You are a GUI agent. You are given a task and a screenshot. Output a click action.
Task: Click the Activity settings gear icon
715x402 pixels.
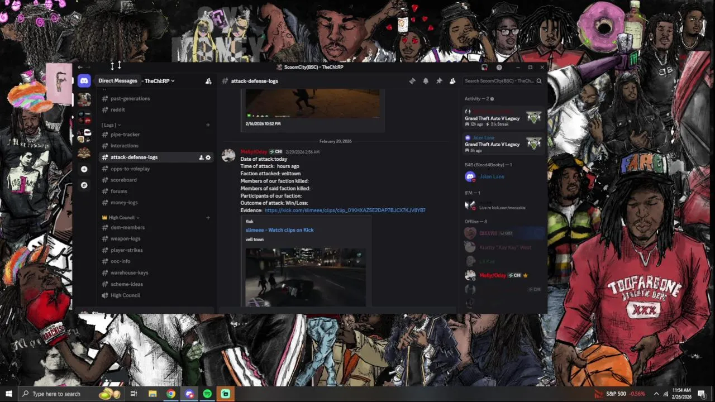[x=492, y=99]
